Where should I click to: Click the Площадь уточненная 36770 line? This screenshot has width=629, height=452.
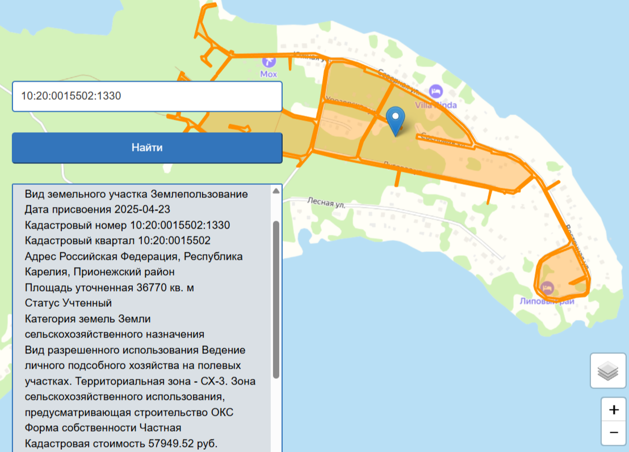pos(109,288)
